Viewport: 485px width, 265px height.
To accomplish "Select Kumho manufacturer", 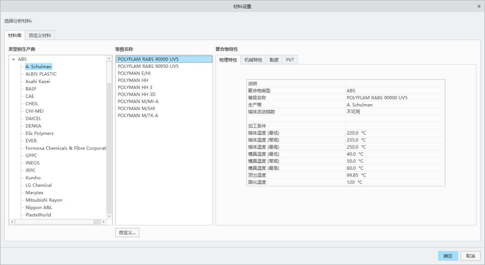I will (33, 178).
